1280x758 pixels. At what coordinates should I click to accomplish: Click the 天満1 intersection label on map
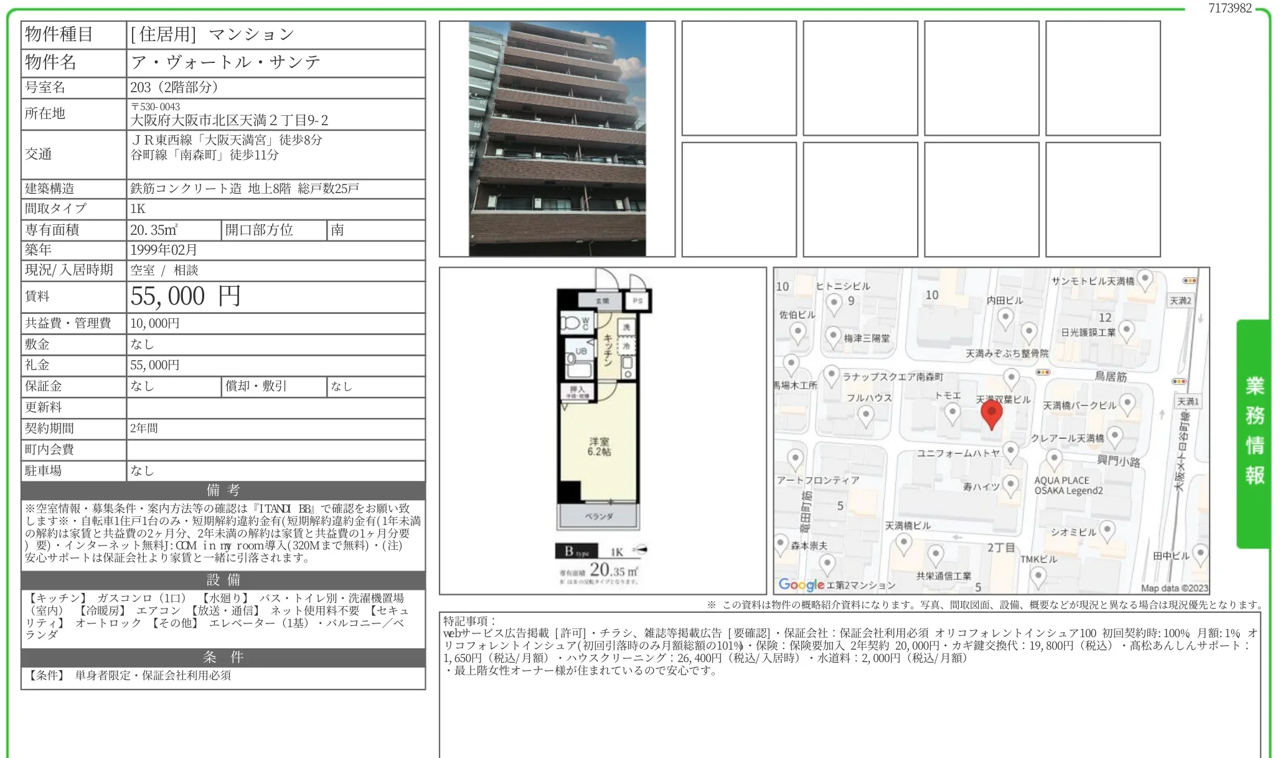[1187, 402]
